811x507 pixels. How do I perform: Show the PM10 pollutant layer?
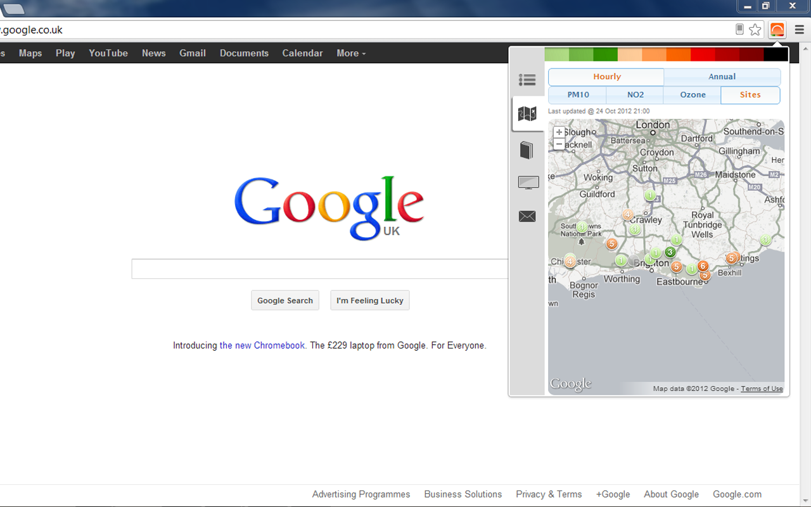pyautogui.click(x=578, y=95)
